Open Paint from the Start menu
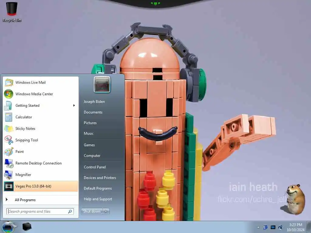311x233 pixels. tap(41, 152)
